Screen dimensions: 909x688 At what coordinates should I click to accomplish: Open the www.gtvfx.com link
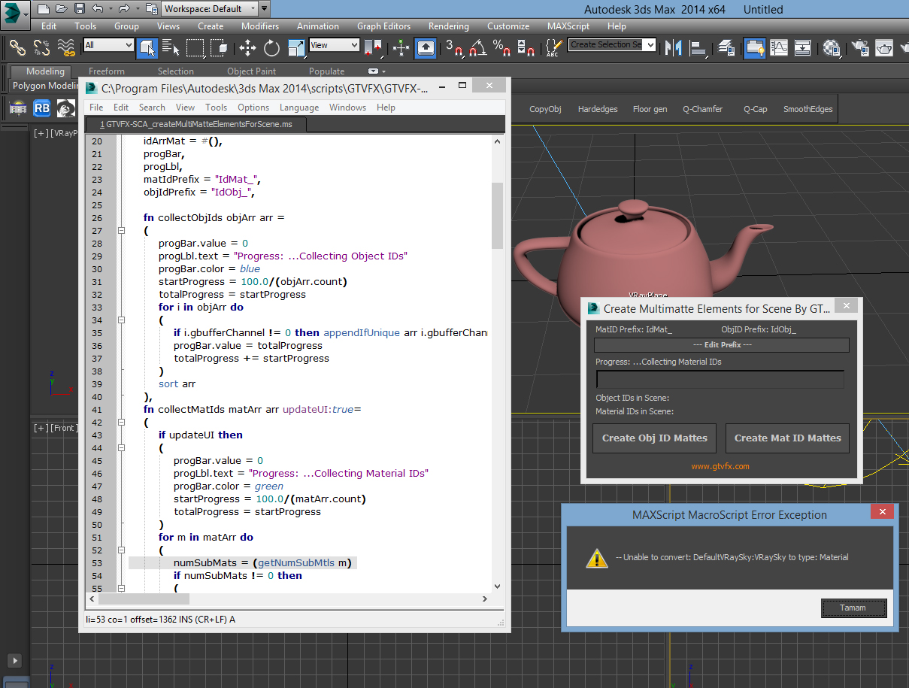point(720,466)
